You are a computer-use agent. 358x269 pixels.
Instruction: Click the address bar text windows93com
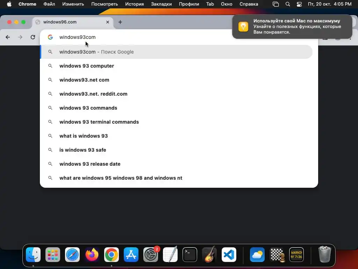point(77,37)
